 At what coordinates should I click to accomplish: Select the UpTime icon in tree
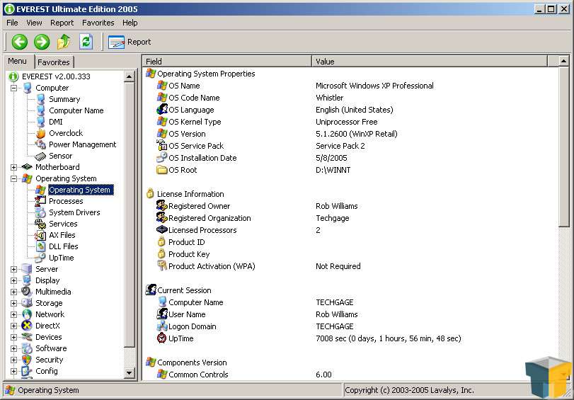(40, 258)
